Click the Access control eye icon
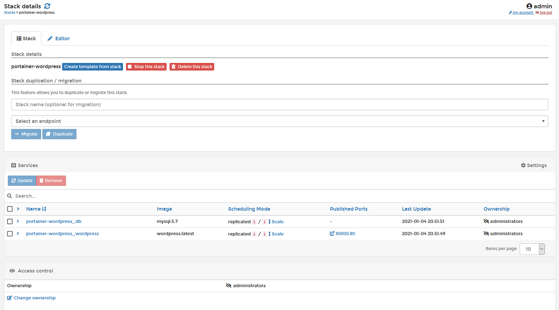Screen dimensions: 559x310 point(13,271)
